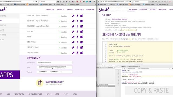
Task: Collapse the 'Recent Documents' section in editor
Action: point(98,85)
